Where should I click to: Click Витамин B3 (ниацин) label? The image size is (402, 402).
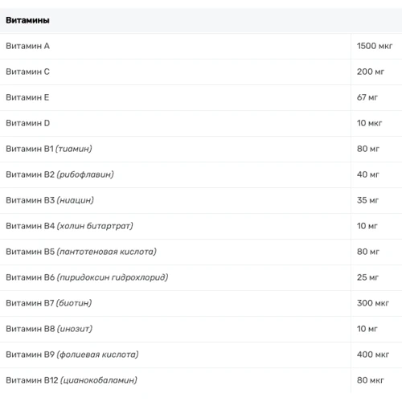pos(50,200)
